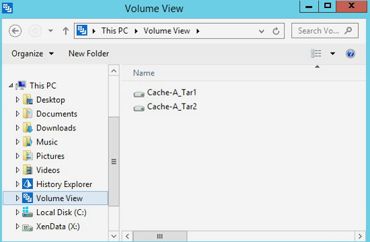Click the Volume View icon in tree

point(28,198)
